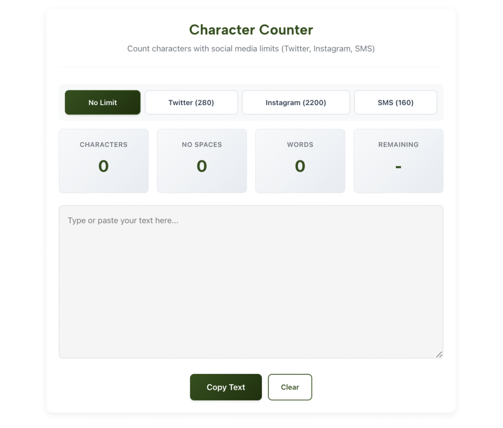Select the Instagram (2200) character limit
The height and width of the screenshot is (428, 503).
[x=296, y=102]
